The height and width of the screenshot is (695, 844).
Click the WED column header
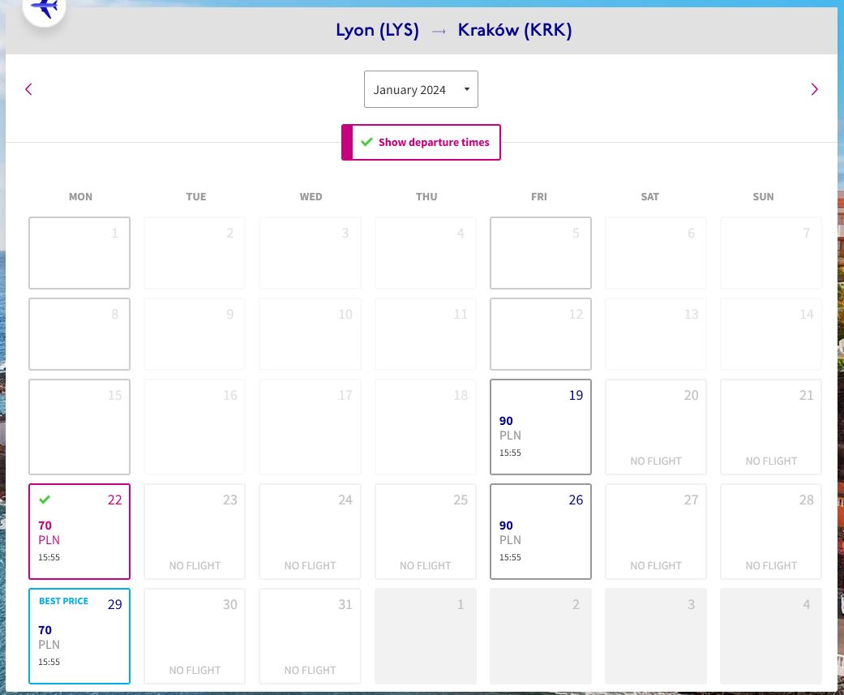tap(311, 197)
